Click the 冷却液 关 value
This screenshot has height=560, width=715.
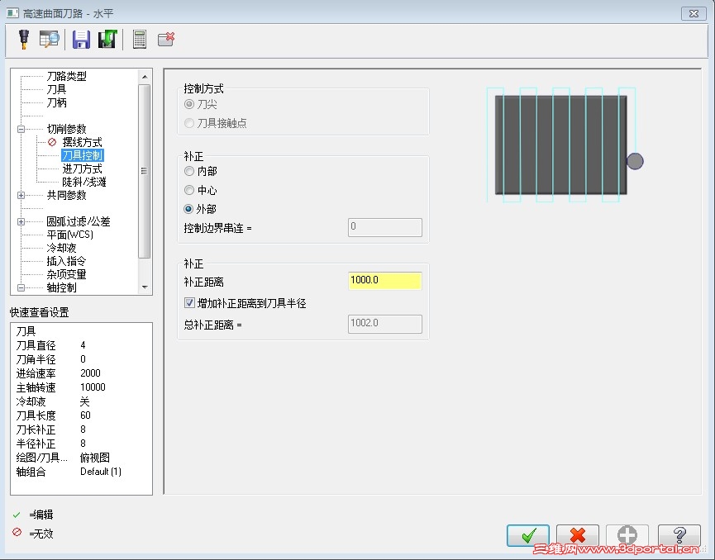pyautogui.click(x=85, y=401)
